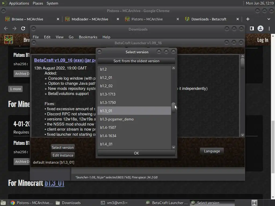This screenshot has width=275, height=206.
Task: Choose version b1.3-1750
Action: [x=134, y=102]
